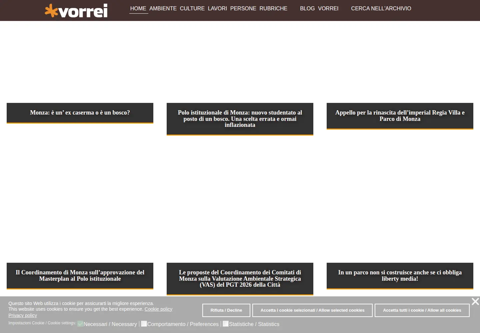Click Accetta tutti i cookie button
This screenshot has height=333, width=480.
(422, 310)
